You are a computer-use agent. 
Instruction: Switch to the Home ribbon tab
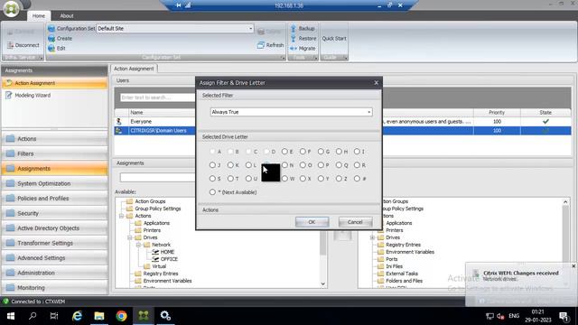click(38, 16)
